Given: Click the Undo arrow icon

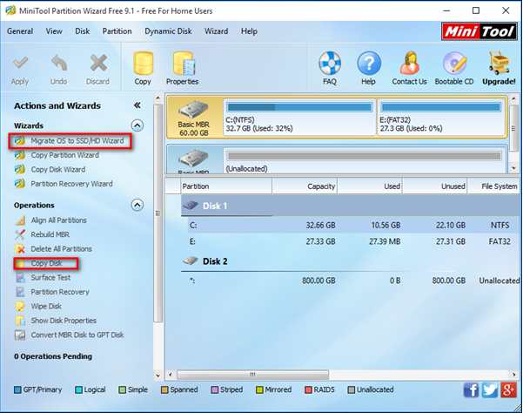Looking at the screenshot, I should [59, 63].
